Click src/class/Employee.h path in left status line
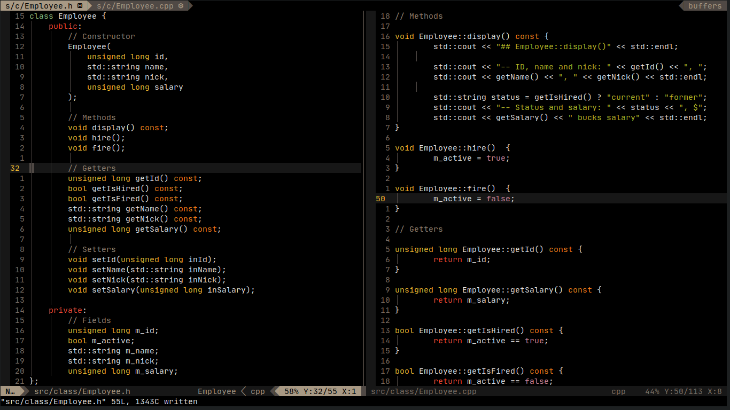Viewport: 730px width, 410px height. (x=82, y=391)
